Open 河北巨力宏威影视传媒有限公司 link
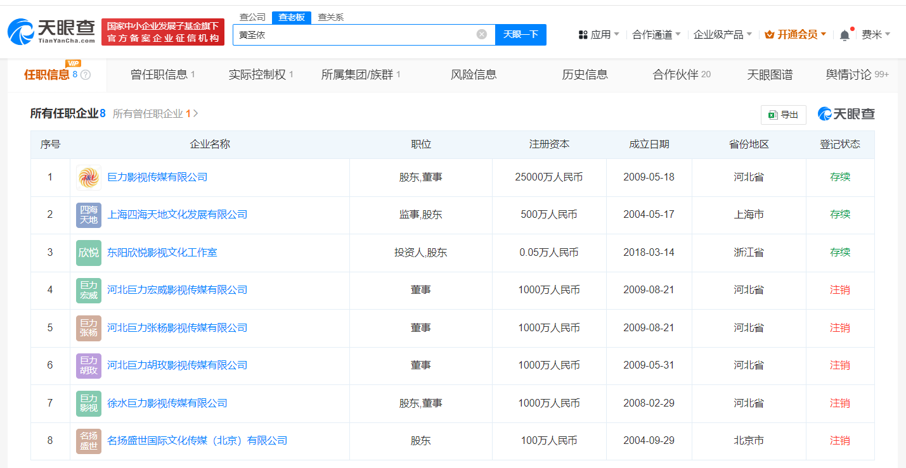 178,290
